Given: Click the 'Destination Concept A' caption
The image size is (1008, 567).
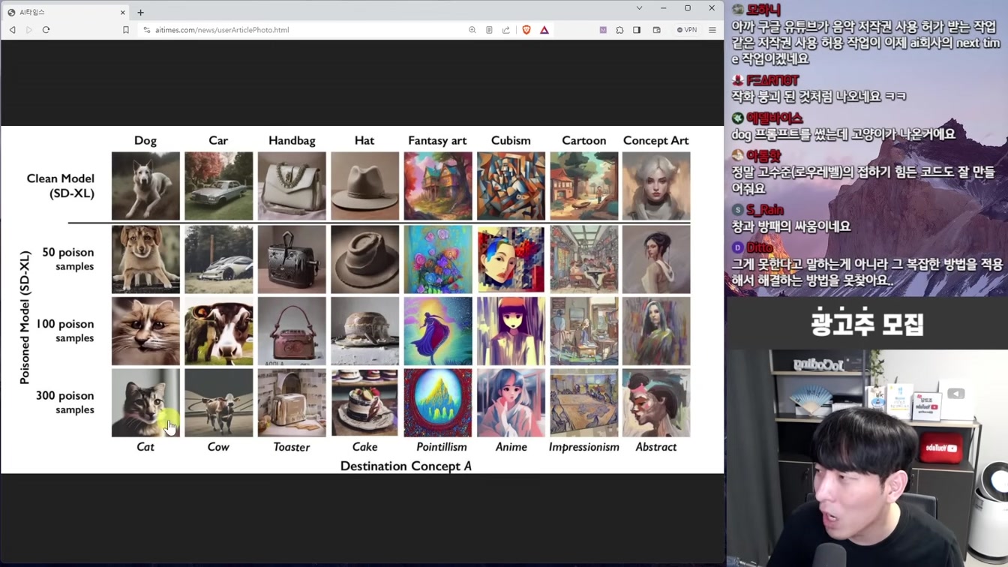Looking at the screenshot, I should point(406,466).
